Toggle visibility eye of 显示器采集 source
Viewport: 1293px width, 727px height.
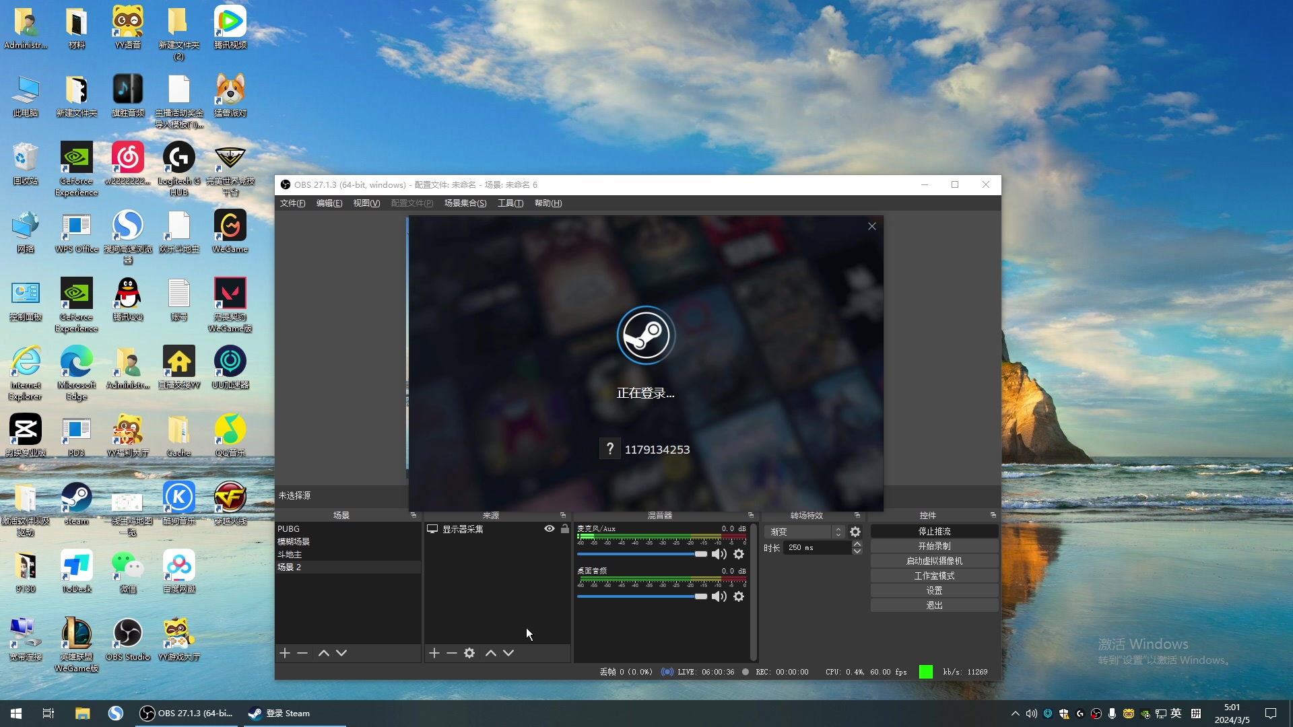point(550,529)
